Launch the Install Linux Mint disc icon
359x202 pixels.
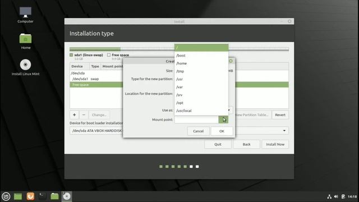(25, 67)
